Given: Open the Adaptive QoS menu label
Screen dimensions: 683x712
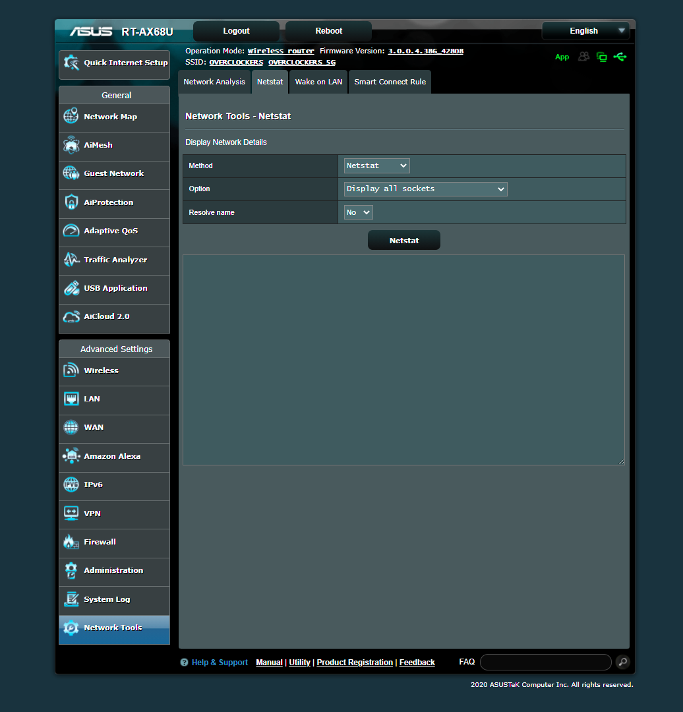Looking at the screenshot, I should [x=111, y=231].
